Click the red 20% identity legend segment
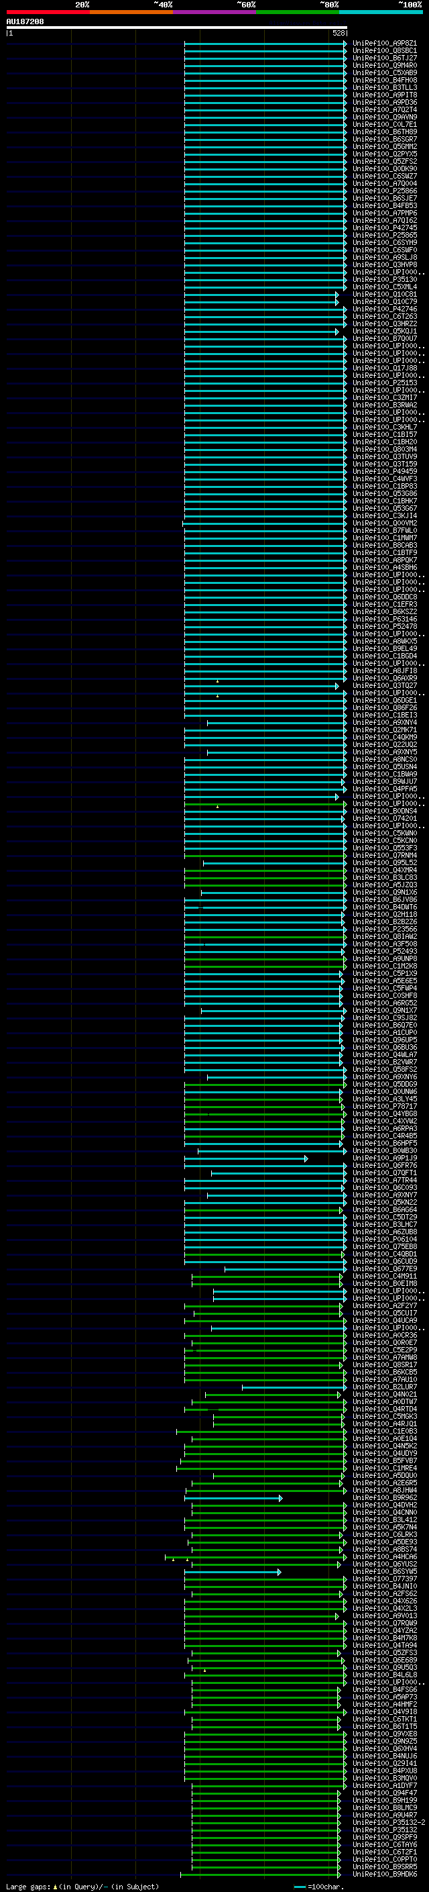The height and width of the screenshot is (1892, 429). pos(48,12)
